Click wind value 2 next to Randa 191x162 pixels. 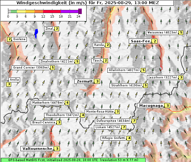point(108,45)
